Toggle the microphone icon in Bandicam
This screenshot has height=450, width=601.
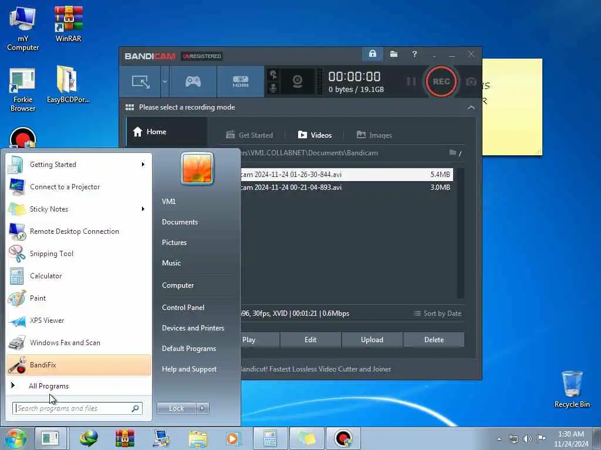tap(273, 88)
